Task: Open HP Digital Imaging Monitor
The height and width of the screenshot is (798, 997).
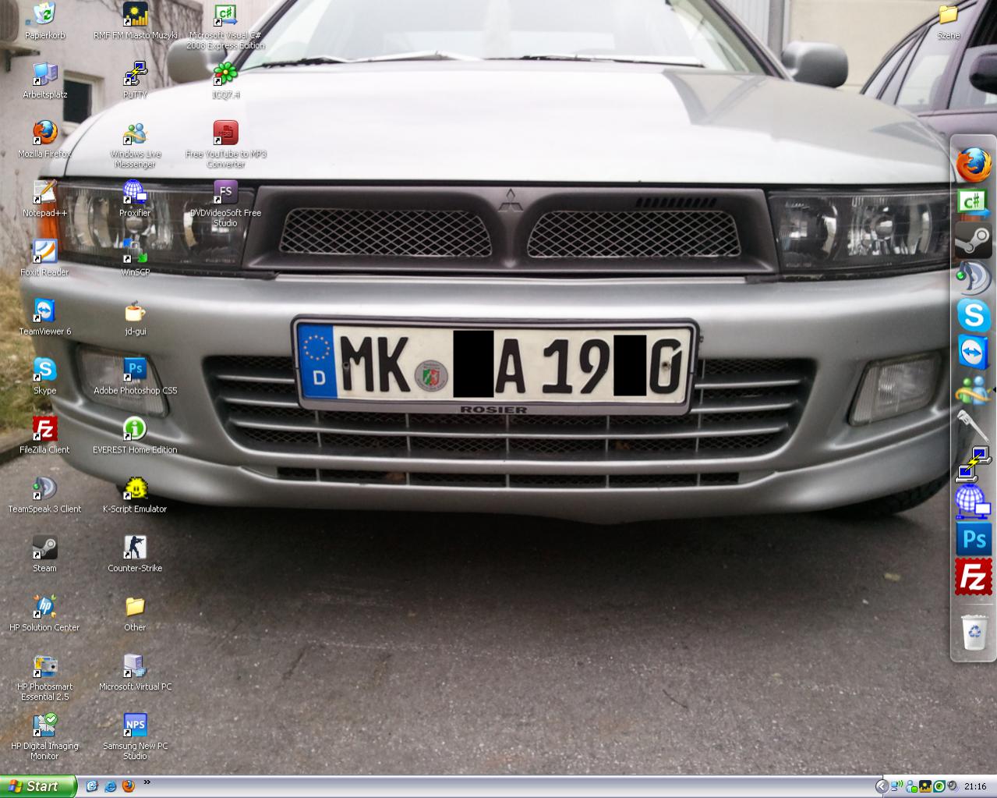Action: click(44, 736)
